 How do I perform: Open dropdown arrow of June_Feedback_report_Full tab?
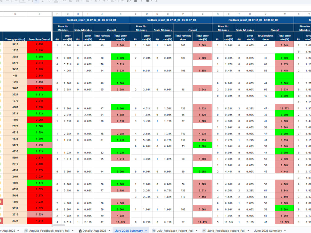[x=248, y=231]
